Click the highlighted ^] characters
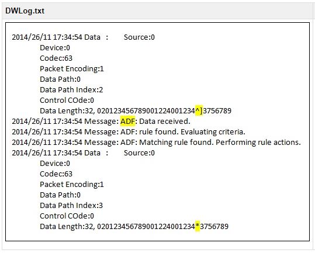Screen dimensions: 315x253 pyautogui.click(x=199, y=110)
